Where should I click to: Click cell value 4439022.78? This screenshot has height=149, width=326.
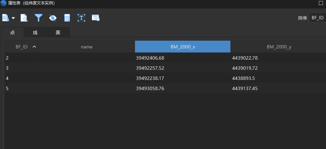point(245,58)
